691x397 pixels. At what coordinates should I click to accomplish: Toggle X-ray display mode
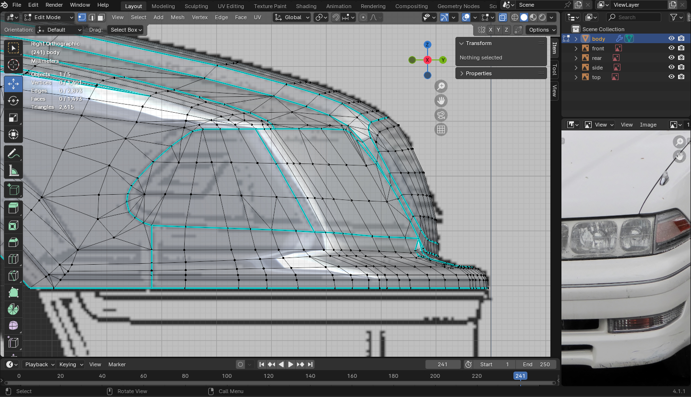502,17
